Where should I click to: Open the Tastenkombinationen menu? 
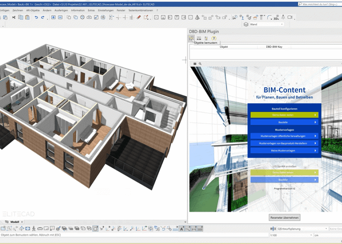coord(141,10)
